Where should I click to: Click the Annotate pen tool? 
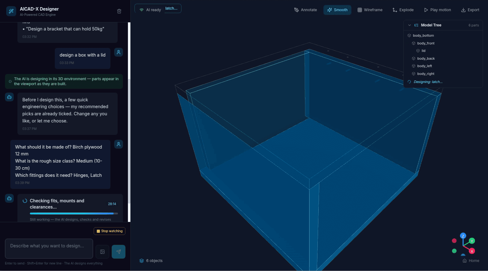[306, 10]
